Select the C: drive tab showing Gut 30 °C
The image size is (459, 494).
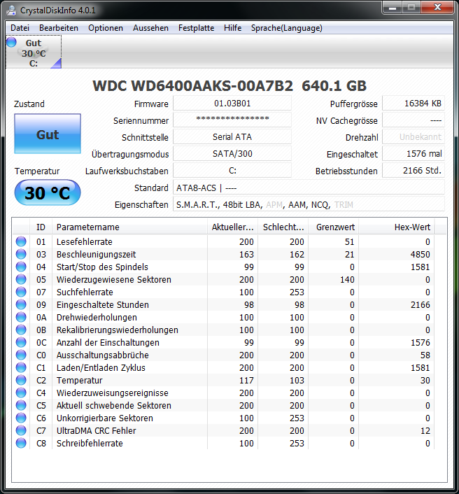click(x=34, y=52)
